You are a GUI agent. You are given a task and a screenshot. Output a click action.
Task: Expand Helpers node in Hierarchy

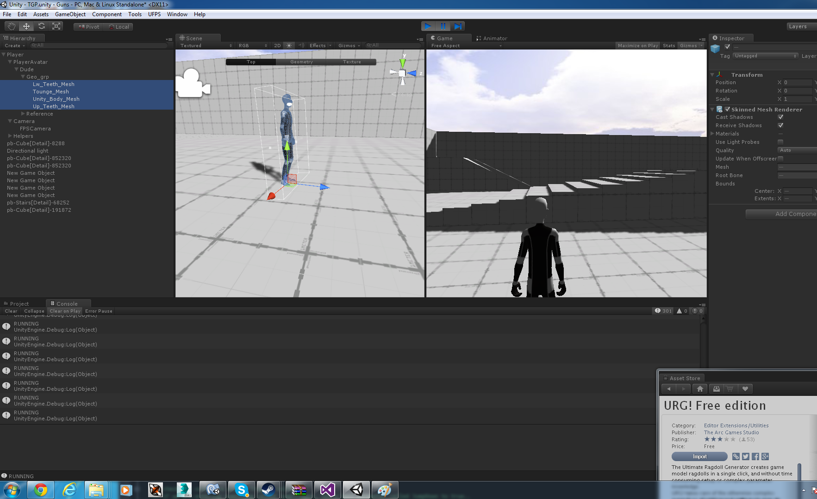point(10,136)
